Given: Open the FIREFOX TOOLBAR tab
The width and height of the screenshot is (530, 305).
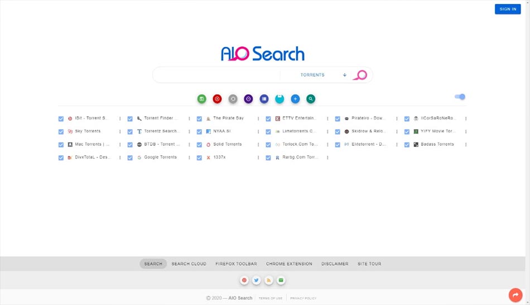Looking at the screenshot, I should pos(237,264).
